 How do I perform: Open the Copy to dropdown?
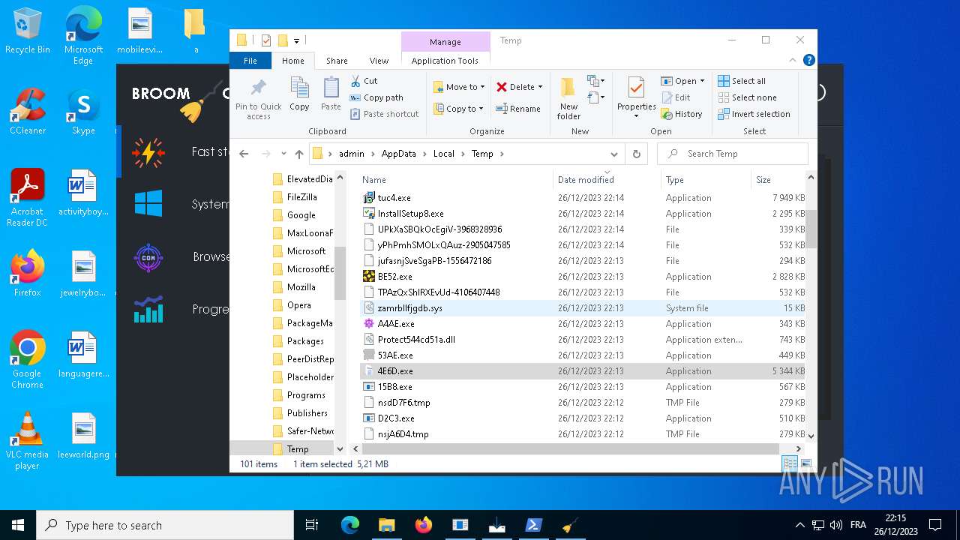coord(459,109)
